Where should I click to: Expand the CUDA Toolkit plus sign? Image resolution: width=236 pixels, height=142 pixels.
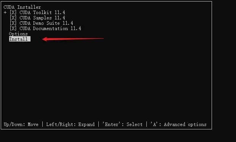coord(5,13)
